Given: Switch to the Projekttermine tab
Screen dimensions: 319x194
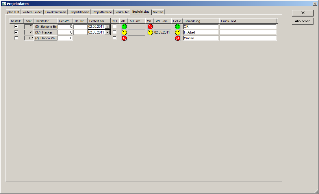Looking at the screenshot, I should pos(102,12).
